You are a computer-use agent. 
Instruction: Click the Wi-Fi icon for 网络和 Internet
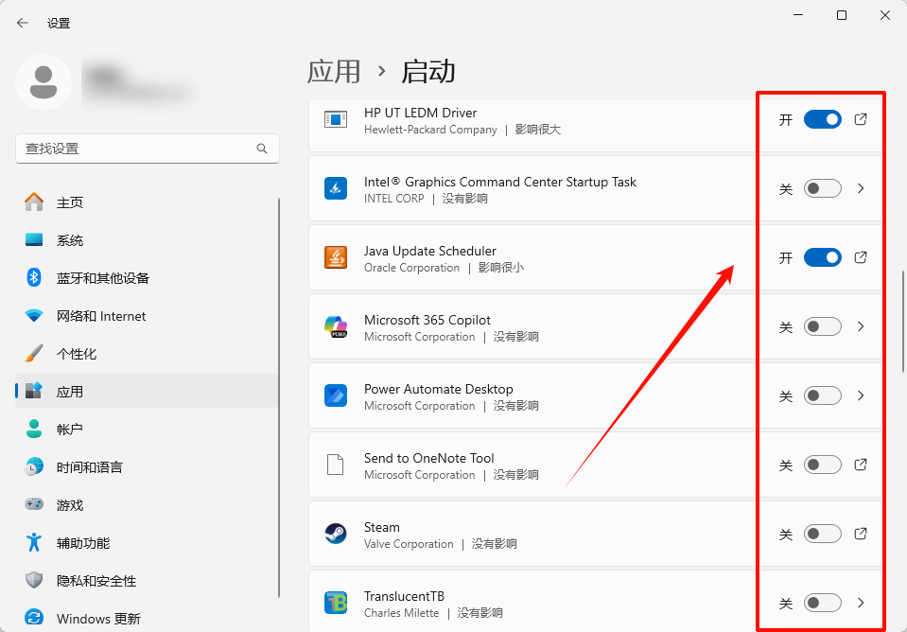[34, 316]
